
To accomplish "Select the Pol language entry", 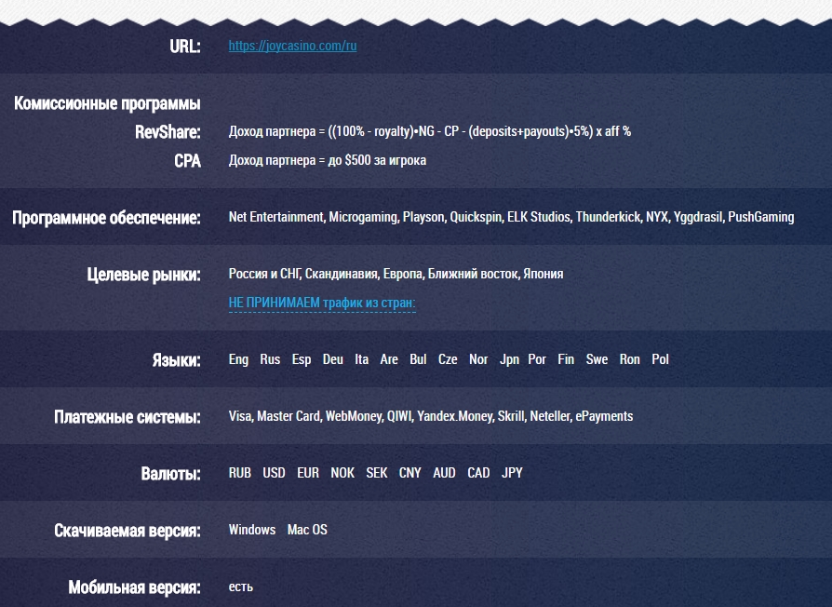I will pyautogui.click(x=660, y=359).
